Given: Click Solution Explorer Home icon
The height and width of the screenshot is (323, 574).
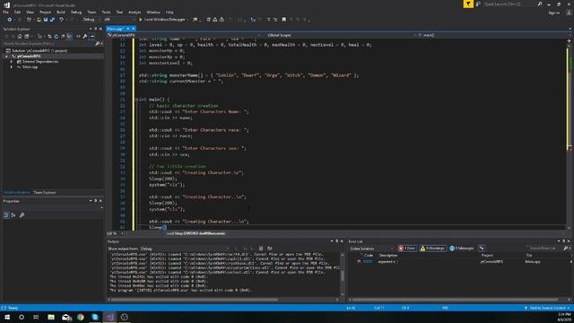Looking at the screenshot, I should pyautogui.click(x=20, y=37).
